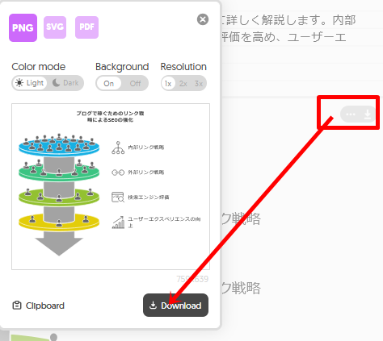Set resolution to 3x
Screen dimensions: 383x341
point(199,84)
